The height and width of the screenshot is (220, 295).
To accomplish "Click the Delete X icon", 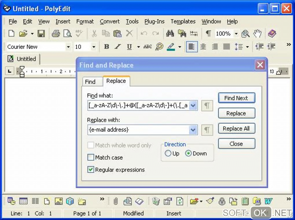I will 129,34.
